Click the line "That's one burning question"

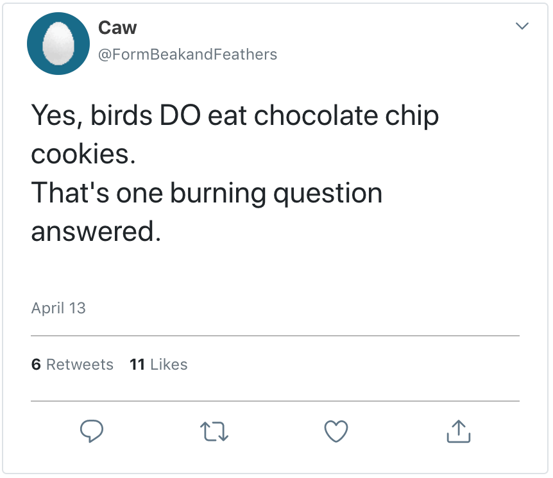click(207, 193)
